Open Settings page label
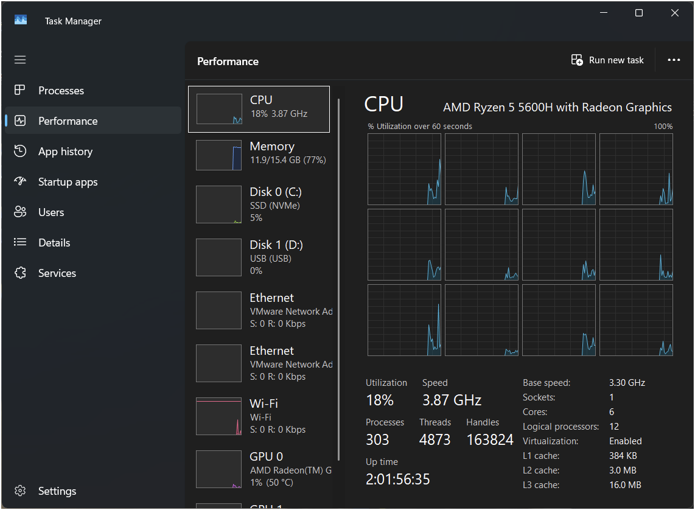Screen dimensions: 695x510 (57, 491)
